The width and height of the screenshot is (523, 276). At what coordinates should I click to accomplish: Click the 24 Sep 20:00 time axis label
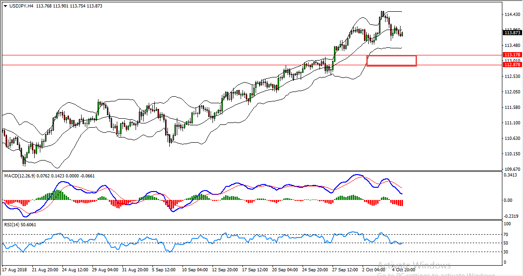coord(315,269)
